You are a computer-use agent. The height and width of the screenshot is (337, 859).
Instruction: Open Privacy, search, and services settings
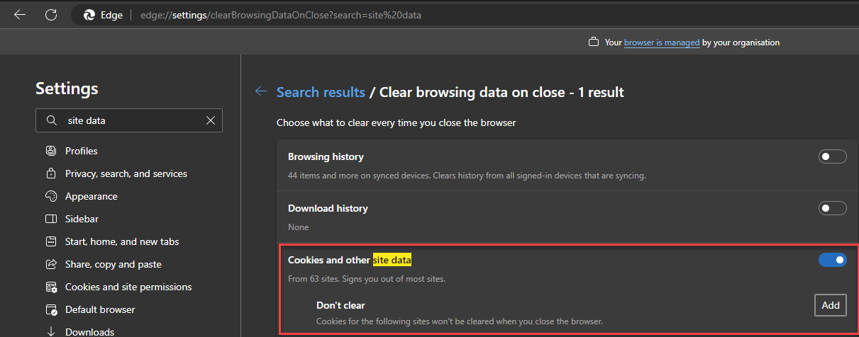pyautogui.click(x=126, y=173)
